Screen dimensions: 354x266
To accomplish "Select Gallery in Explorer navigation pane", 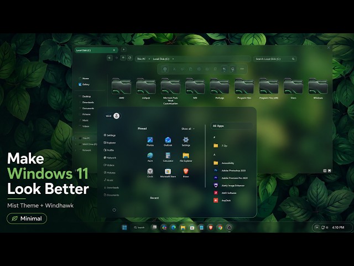I will click(84, 84).
